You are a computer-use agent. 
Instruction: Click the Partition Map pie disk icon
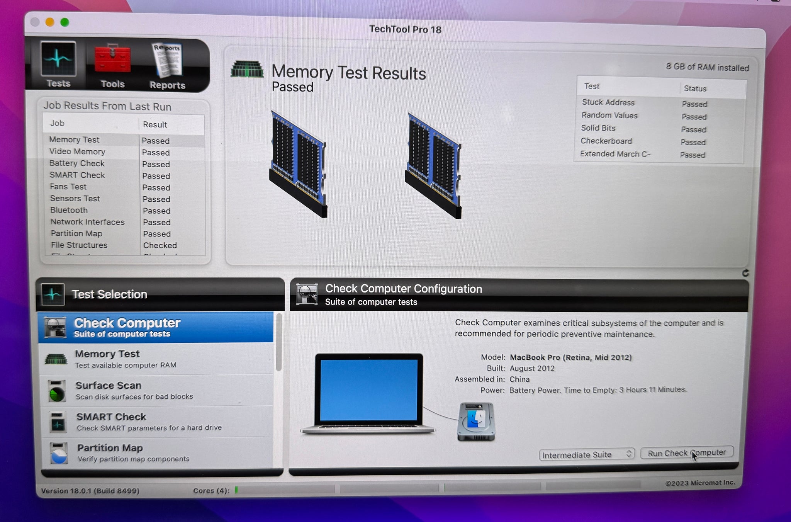point(59,453)
